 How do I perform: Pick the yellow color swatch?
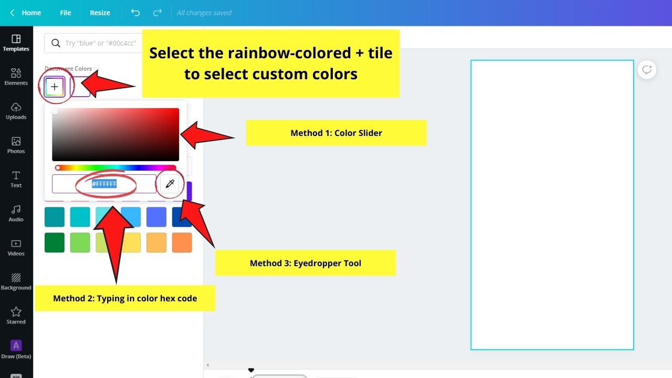tap(131, 243)
